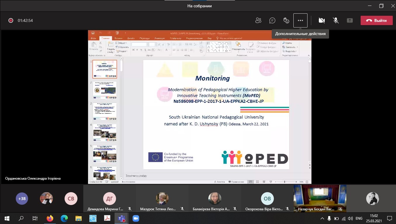The height and width of the screenshot is (224, 396).
Task: Open the more actions ellipsis menu
Action: 300,20
